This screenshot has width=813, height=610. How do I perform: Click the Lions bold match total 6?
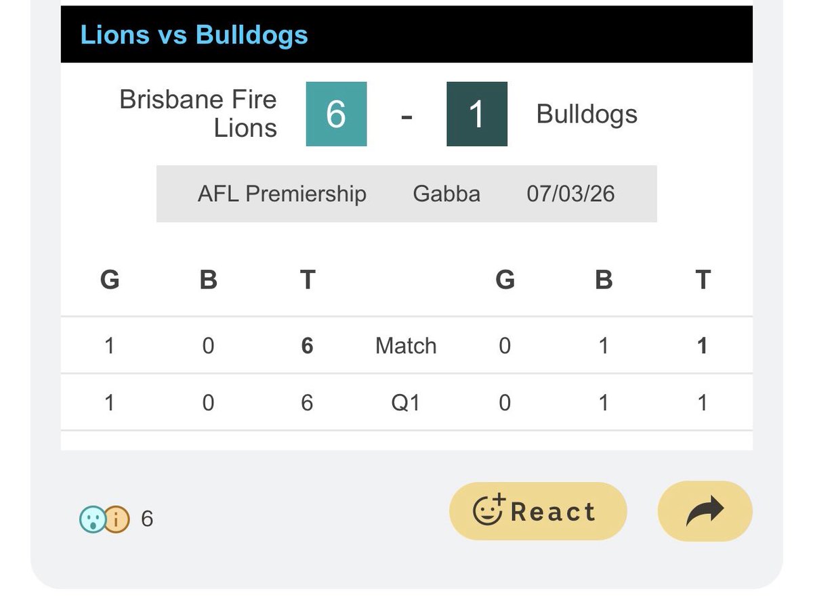307,346
